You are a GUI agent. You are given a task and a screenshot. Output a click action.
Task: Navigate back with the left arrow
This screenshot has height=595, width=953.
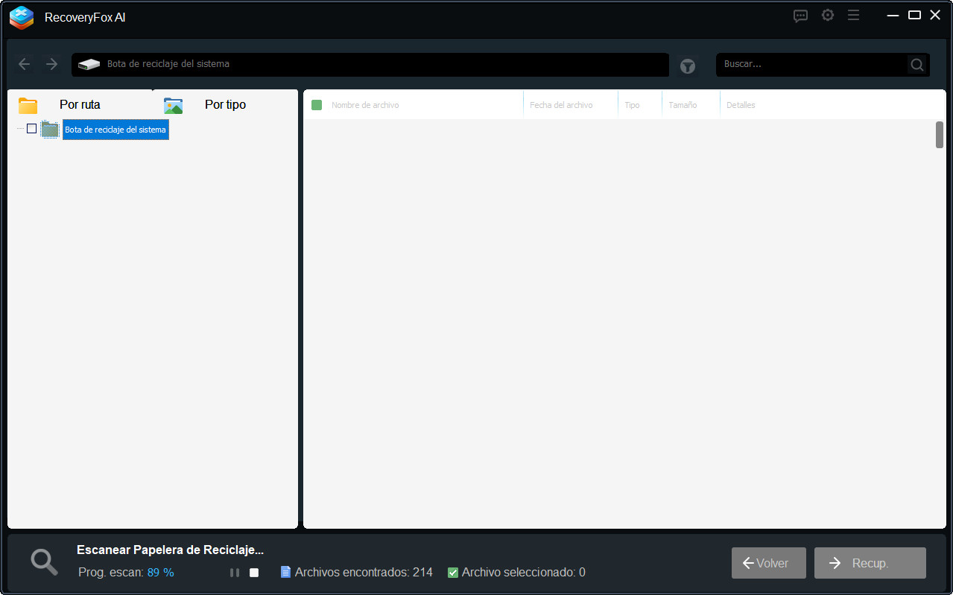(25, 64)
